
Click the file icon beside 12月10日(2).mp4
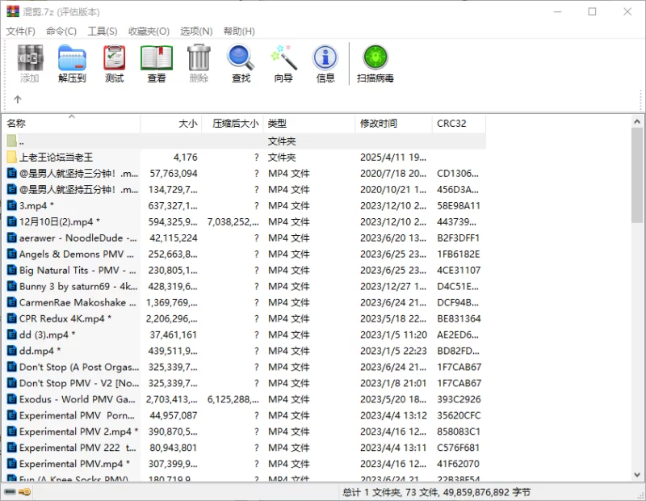pyautogui.click(x=12, y=221)
